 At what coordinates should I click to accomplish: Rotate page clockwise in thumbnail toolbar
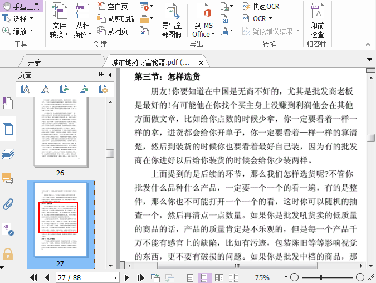tap(84, 89)
